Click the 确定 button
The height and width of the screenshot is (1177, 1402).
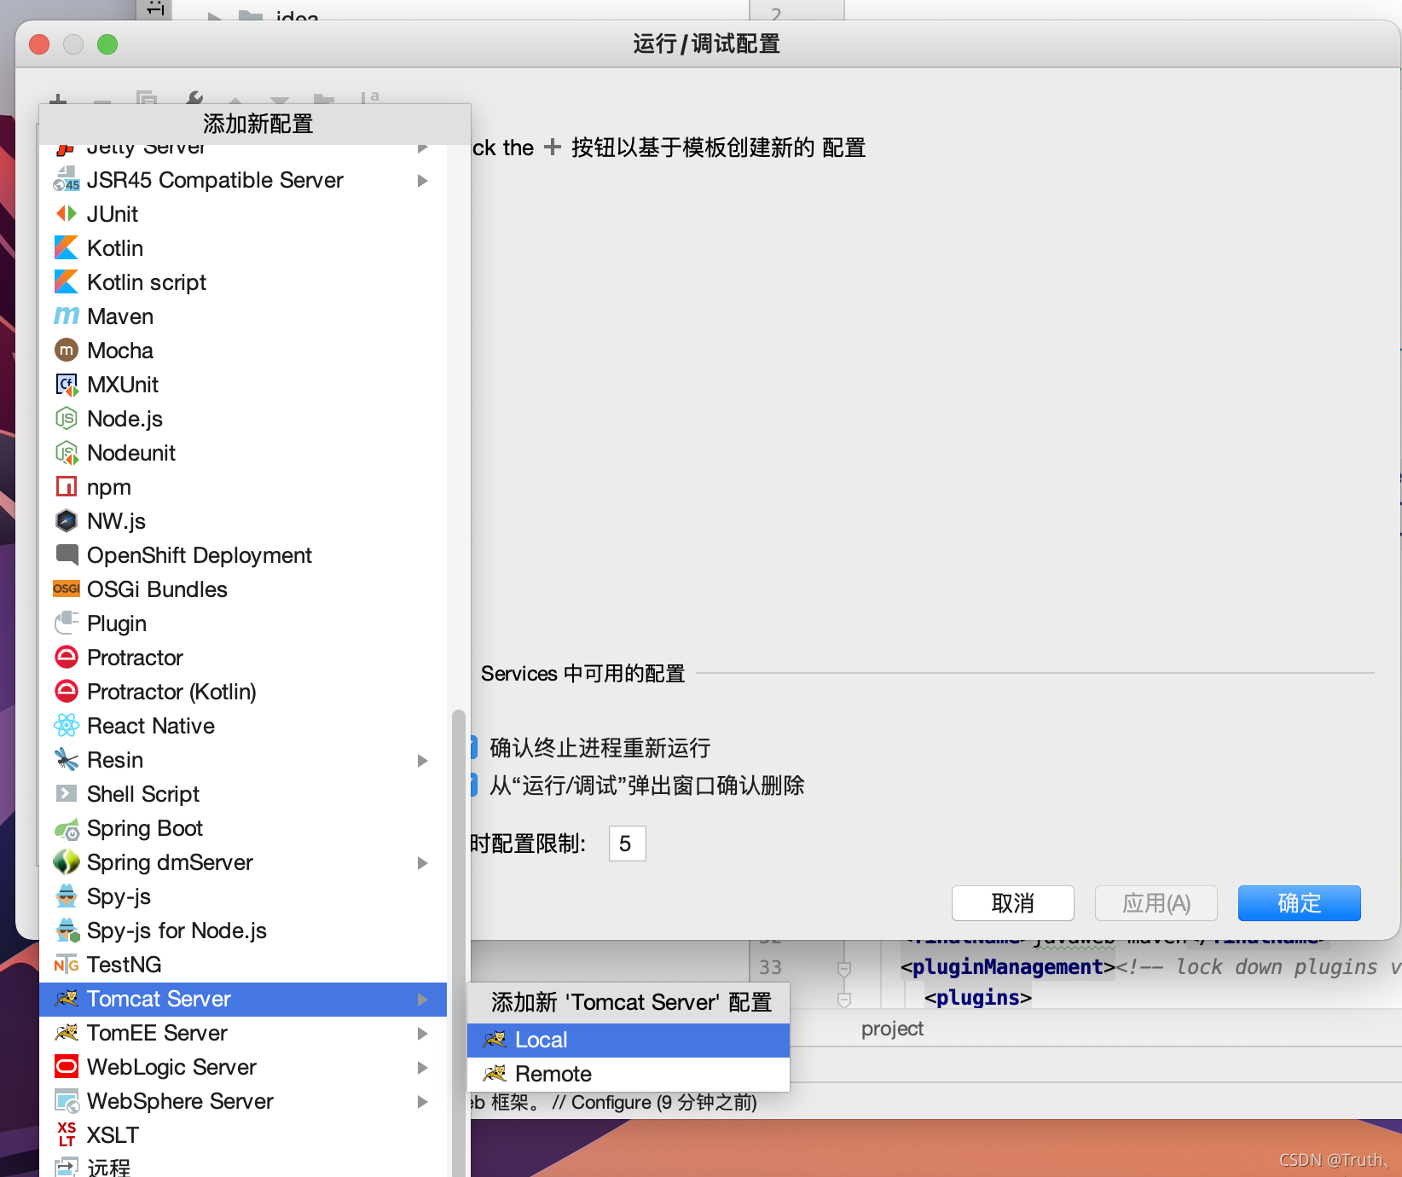point(1300,903)
